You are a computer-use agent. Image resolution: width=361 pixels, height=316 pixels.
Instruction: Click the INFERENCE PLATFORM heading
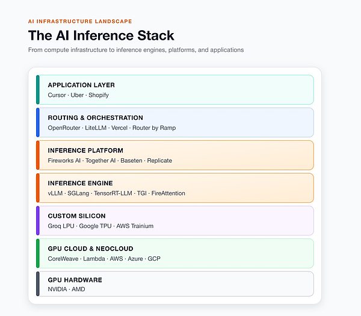point(85,150)
